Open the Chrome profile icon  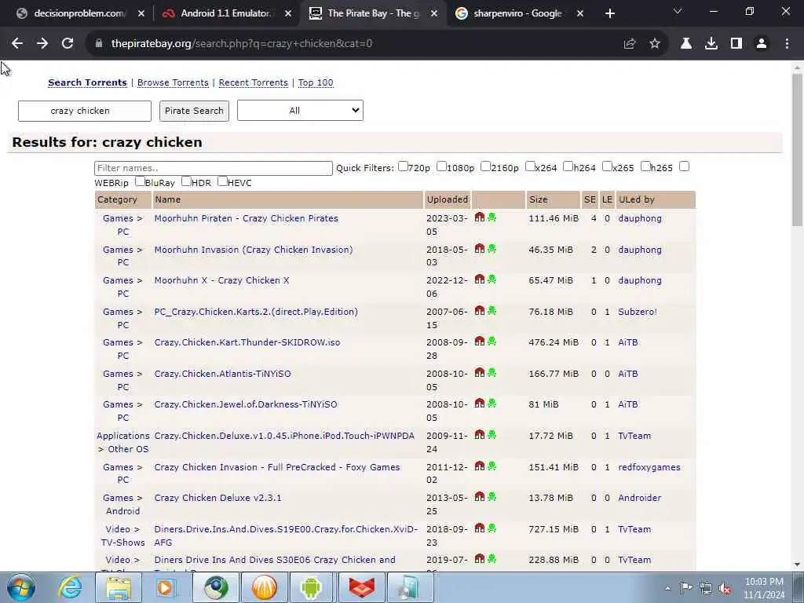coord(762,44)
